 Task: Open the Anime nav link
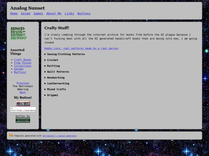click(26, 13)
